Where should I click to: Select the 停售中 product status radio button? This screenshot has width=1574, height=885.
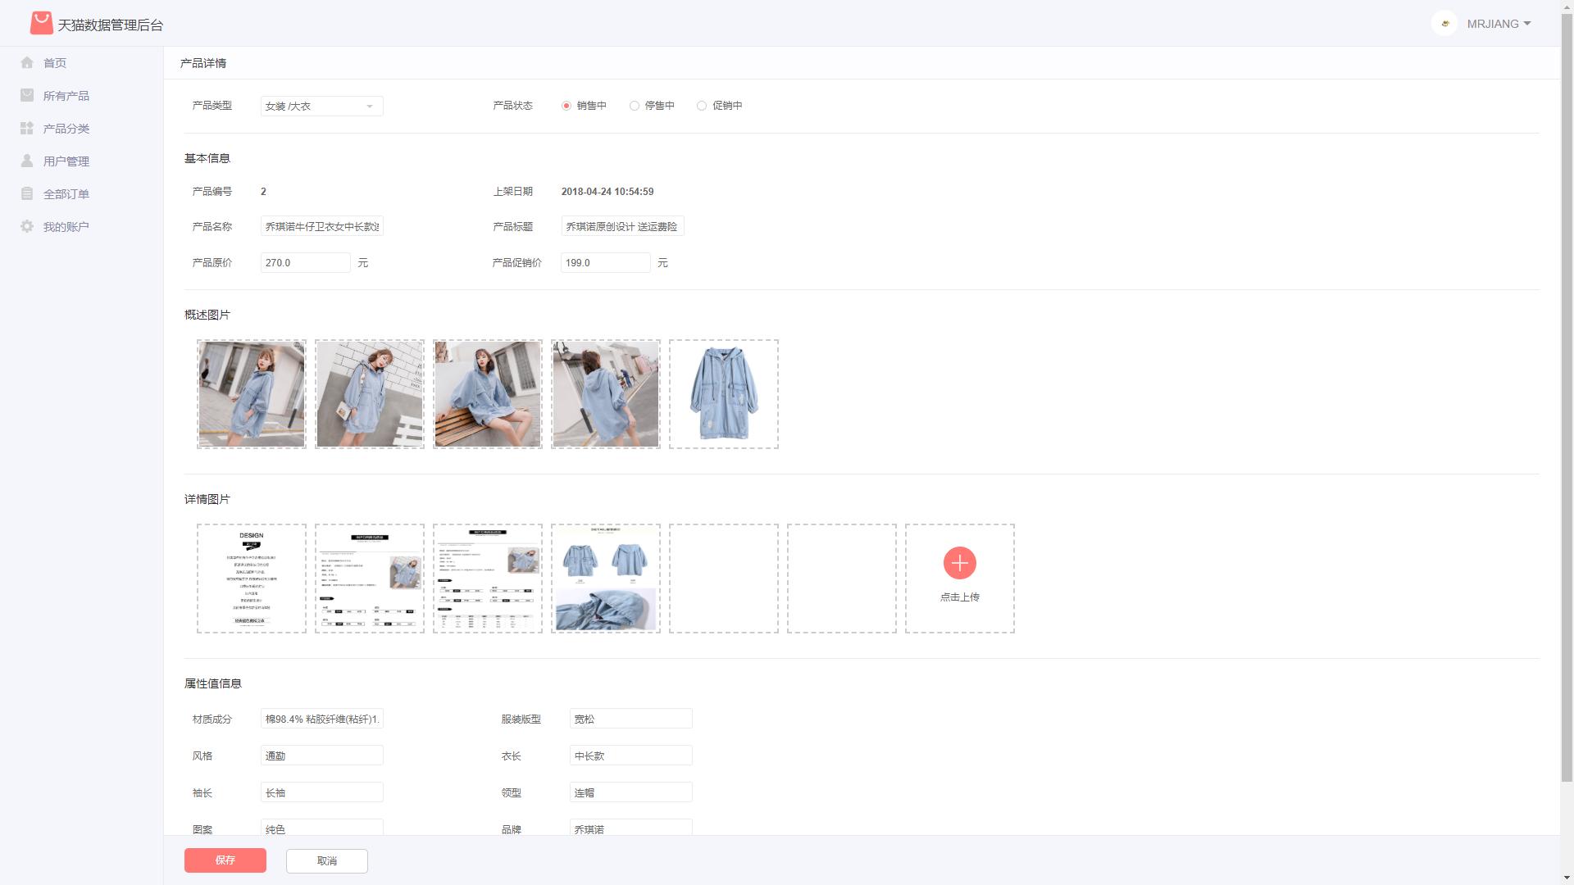(634, 105)
